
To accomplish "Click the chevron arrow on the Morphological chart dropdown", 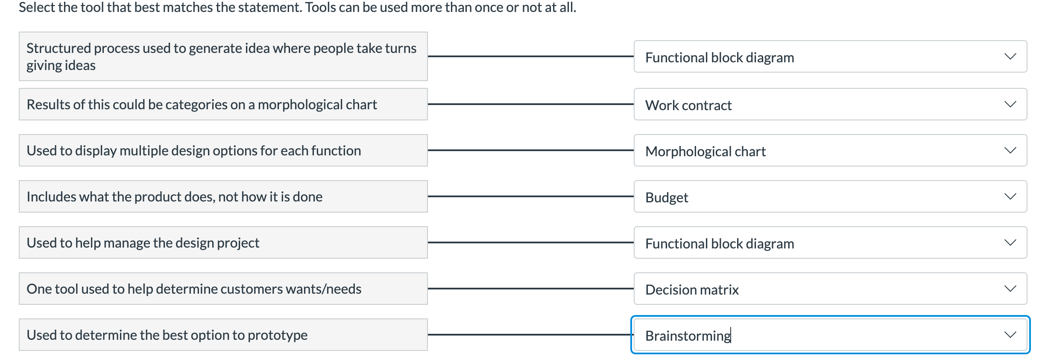I will (1010, 151).
